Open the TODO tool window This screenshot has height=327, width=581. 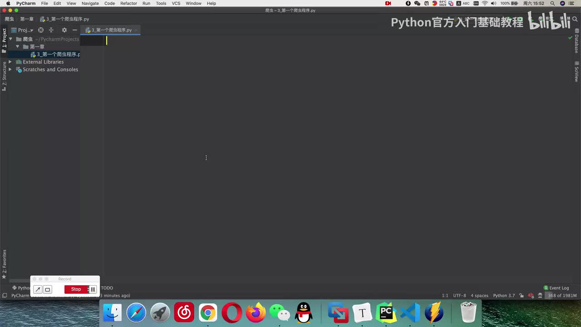(x=107, y=288)
